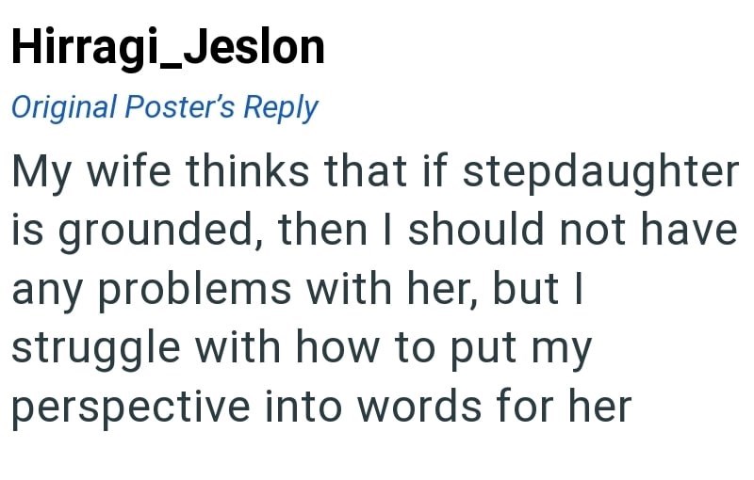
Task: Click the Original Poster's Reply label
Action: point(164,107)
